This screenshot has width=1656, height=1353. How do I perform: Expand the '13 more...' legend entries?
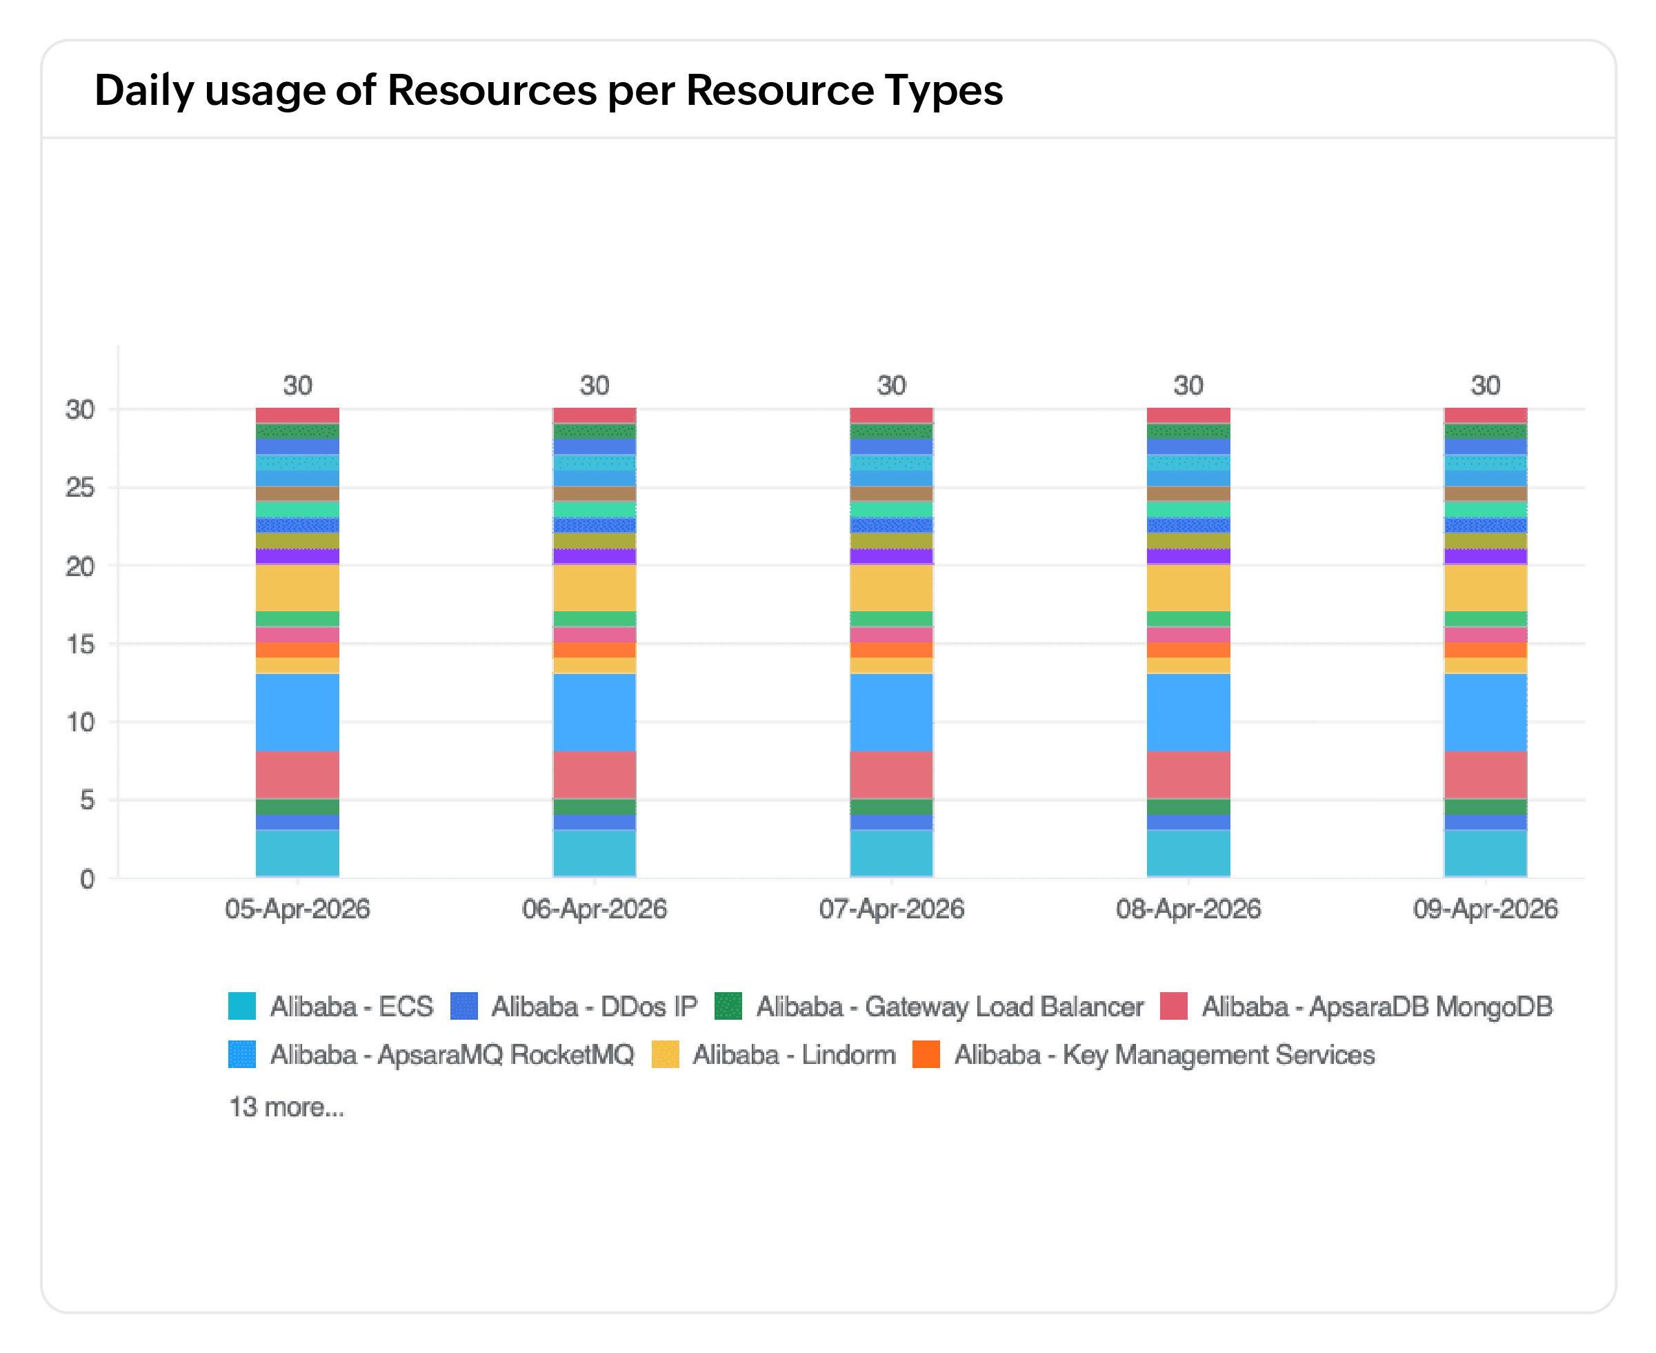tap(287, 1107)
